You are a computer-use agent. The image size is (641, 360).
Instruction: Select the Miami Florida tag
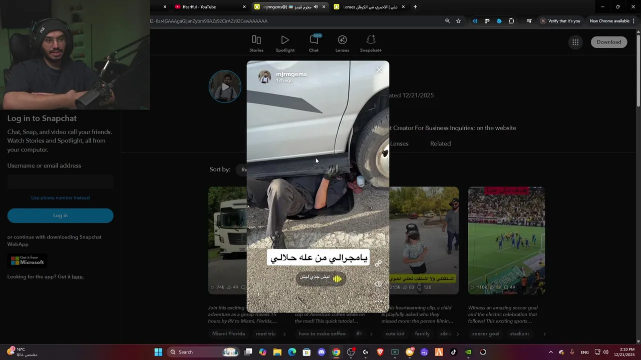click(228, 333)
